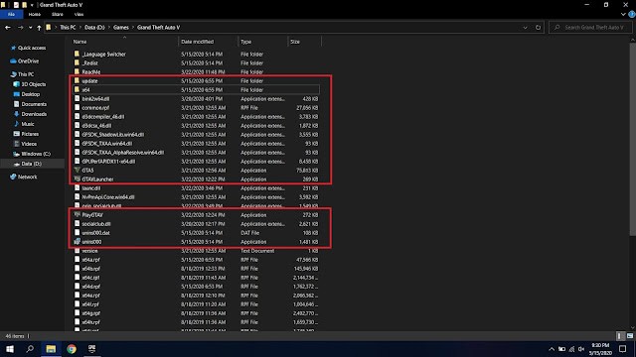Show hidden system tray icons

pyautogui.click(x=552, y=349)
